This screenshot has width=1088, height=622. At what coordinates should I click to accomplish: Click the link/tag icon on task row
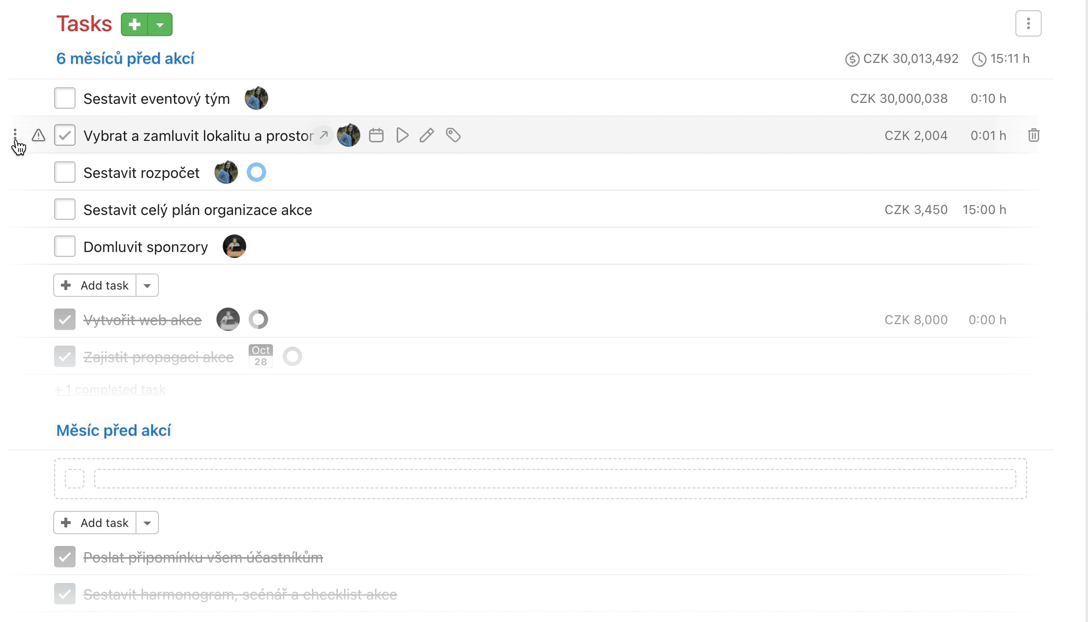452,135
